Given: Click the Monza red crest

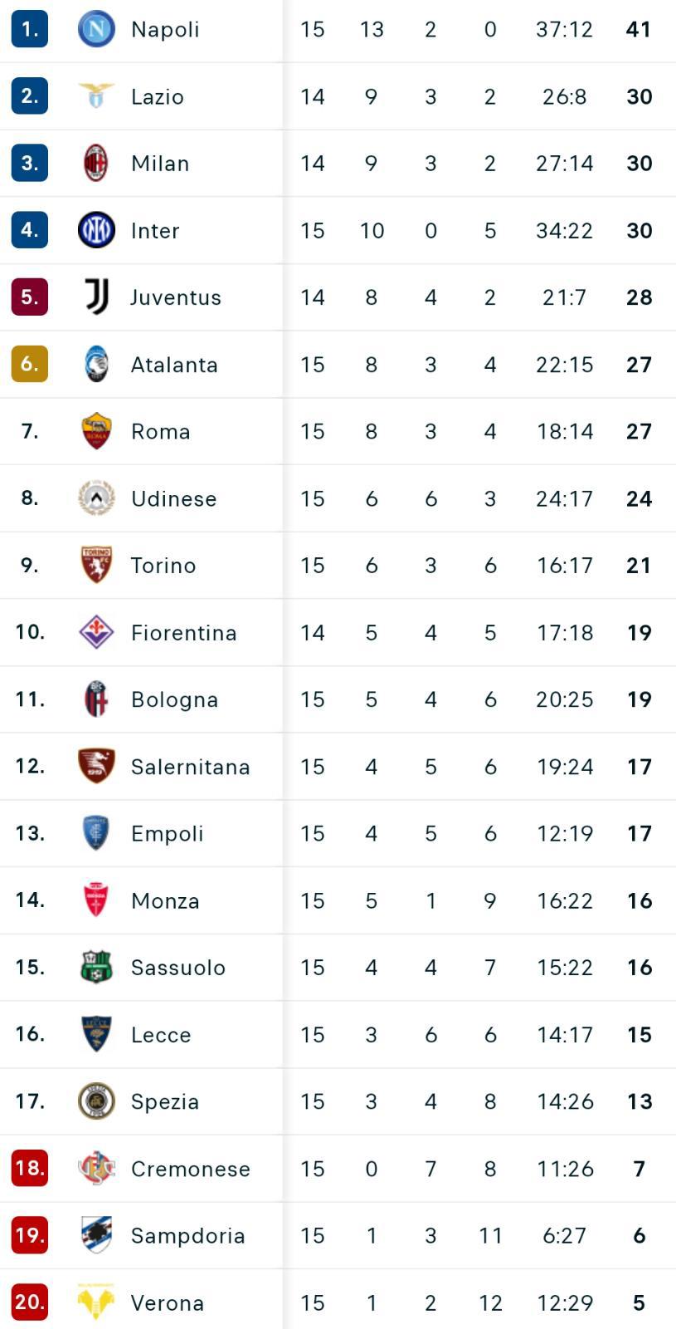Looking at the screenshot, I should [x=96, y=900].
